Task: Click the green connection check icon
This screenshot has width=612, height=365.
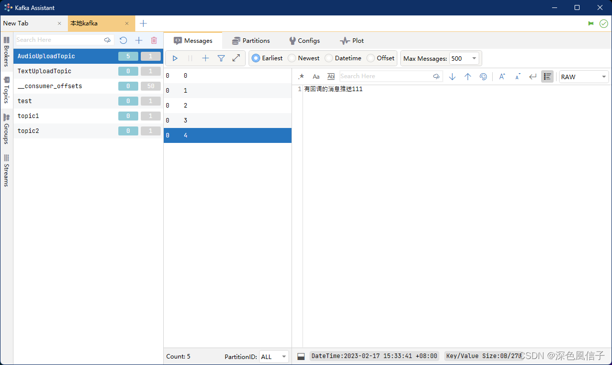Action: 604,23
